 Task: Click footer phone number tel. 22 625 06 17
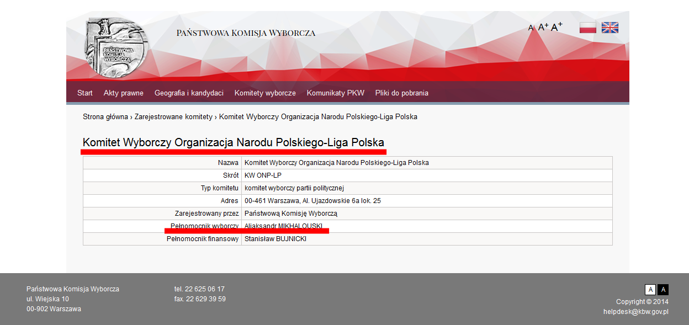click(x=199, y=289)
